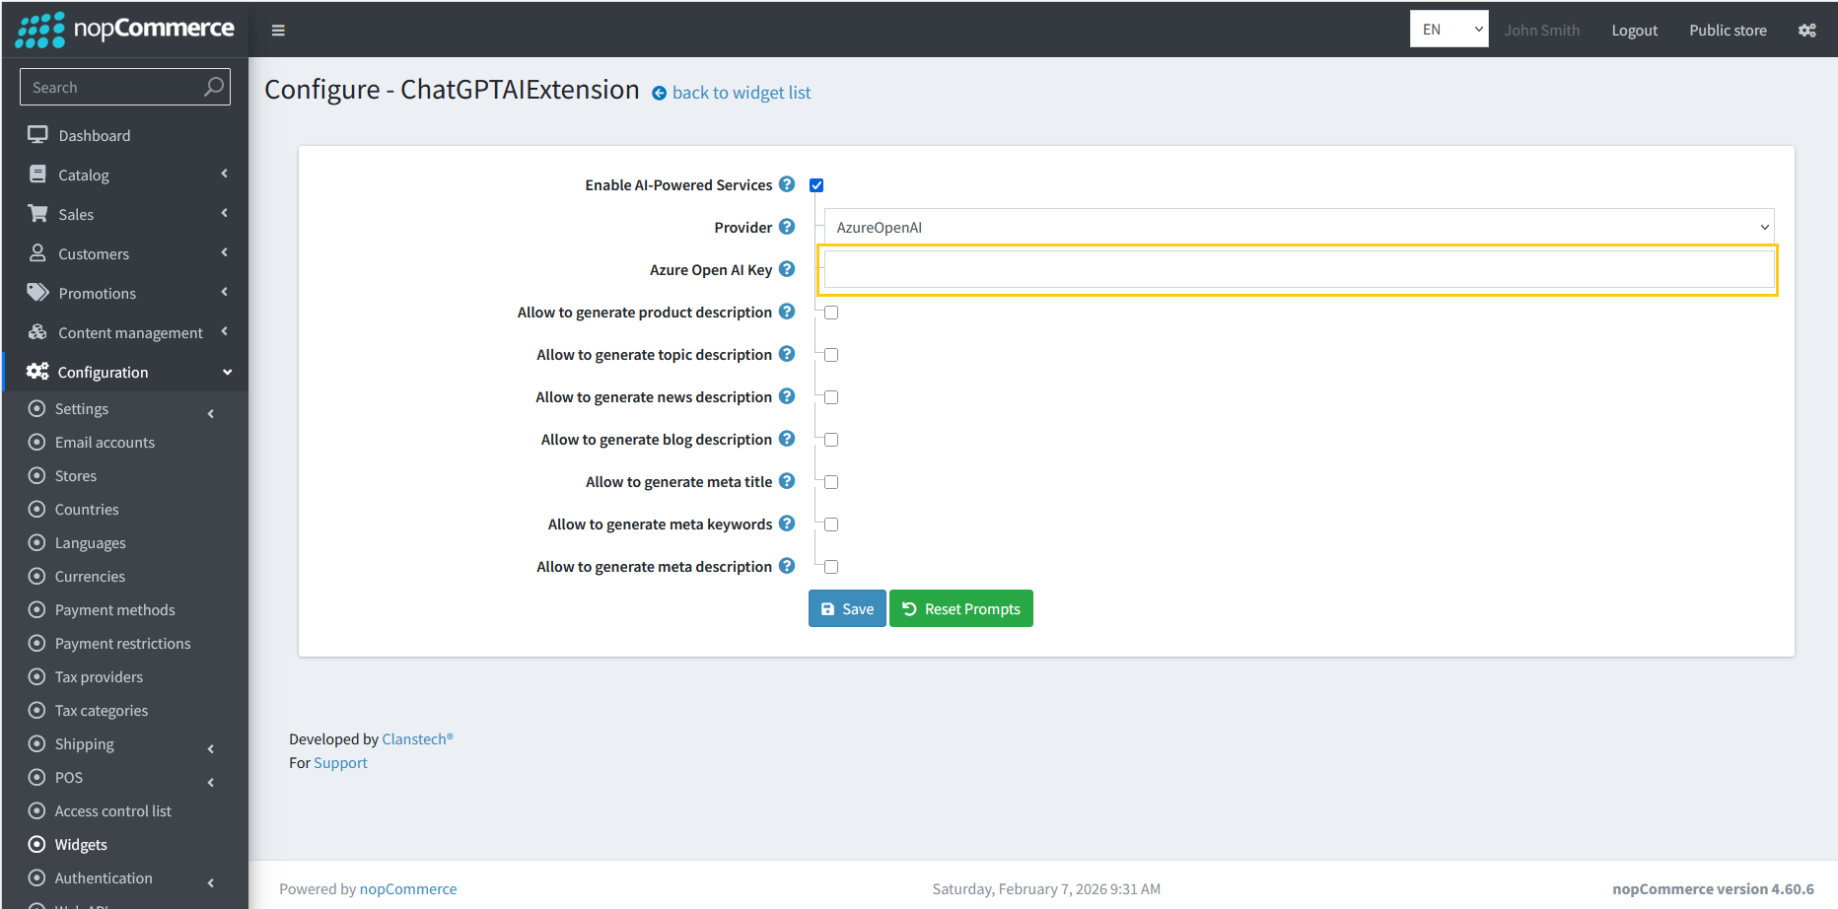The height and width of the screenshot is (909, 1838).
Task: Click the search magnifier icon
Action: tap(213, 87)
